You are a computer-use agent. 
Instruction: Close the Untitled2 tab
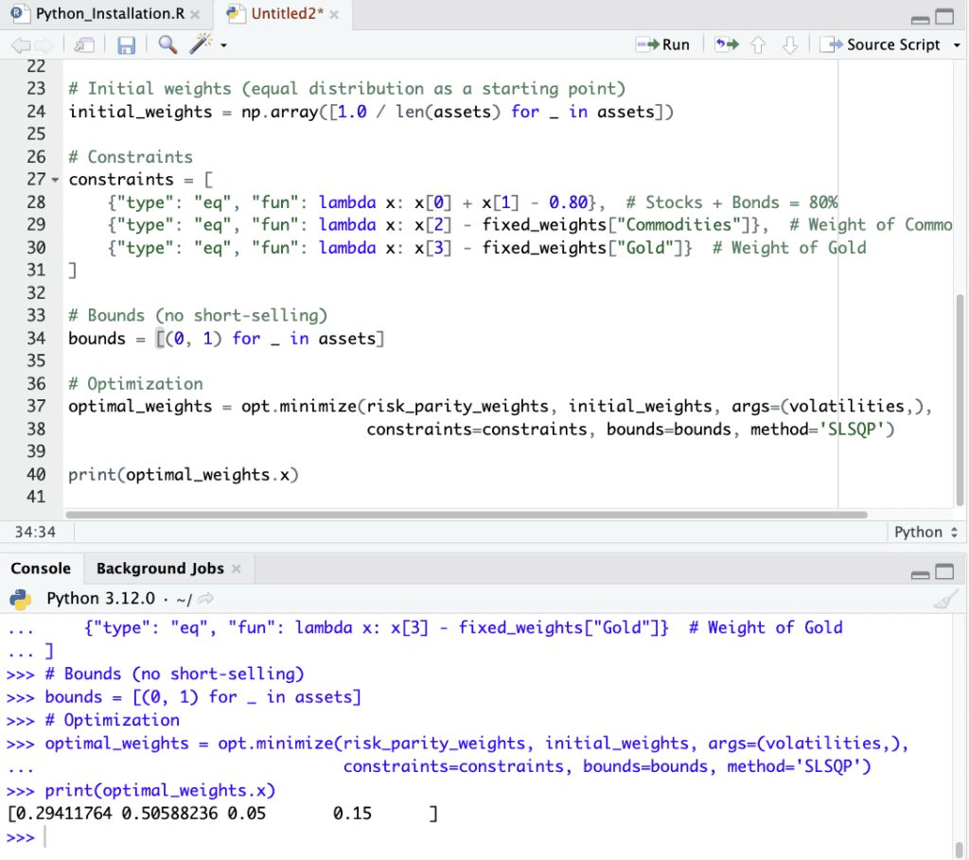tap(334, 15)
